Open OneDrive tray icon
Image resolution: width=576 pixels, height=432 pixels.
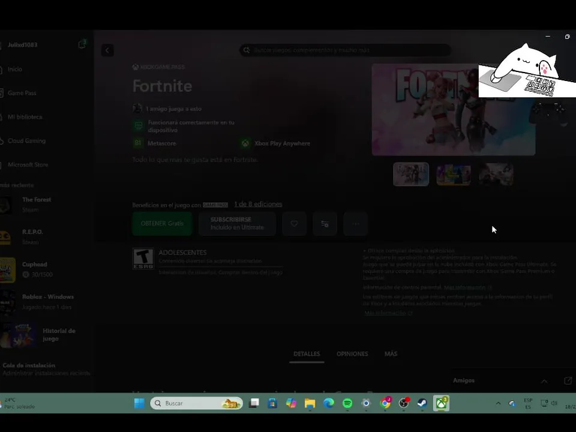click(512, 403)
